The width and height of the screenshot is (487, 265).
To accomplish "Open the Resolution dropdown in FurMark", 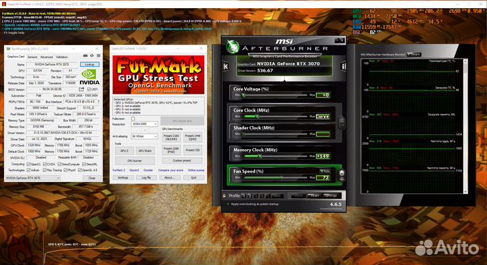I will tap(145, 124).
